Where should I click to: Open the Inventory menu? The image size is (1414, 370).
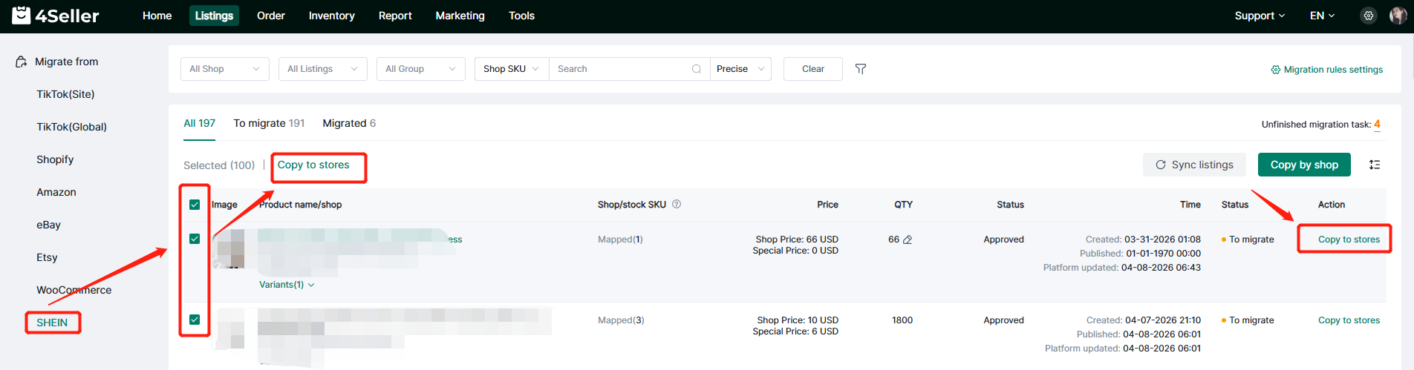click(x=331, y=16)
